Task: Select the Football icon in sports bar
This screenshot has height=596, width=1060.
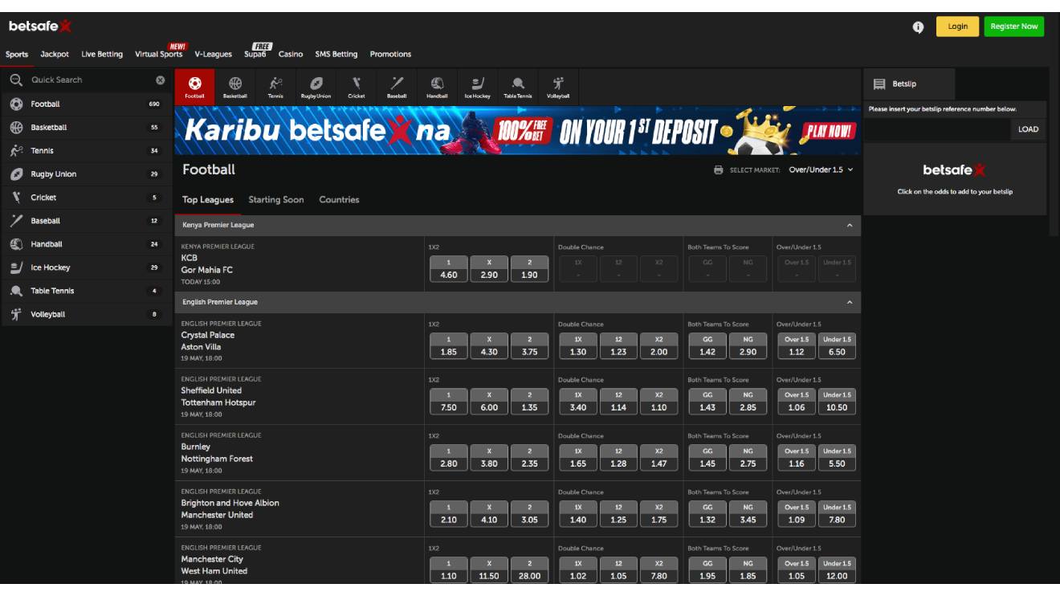Action: click(x=194, y=87)
